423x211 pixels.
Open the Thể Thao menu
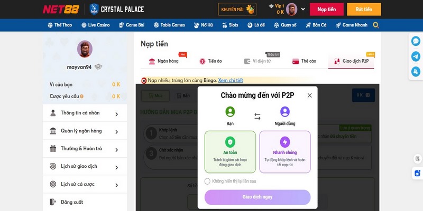(60, 25)
